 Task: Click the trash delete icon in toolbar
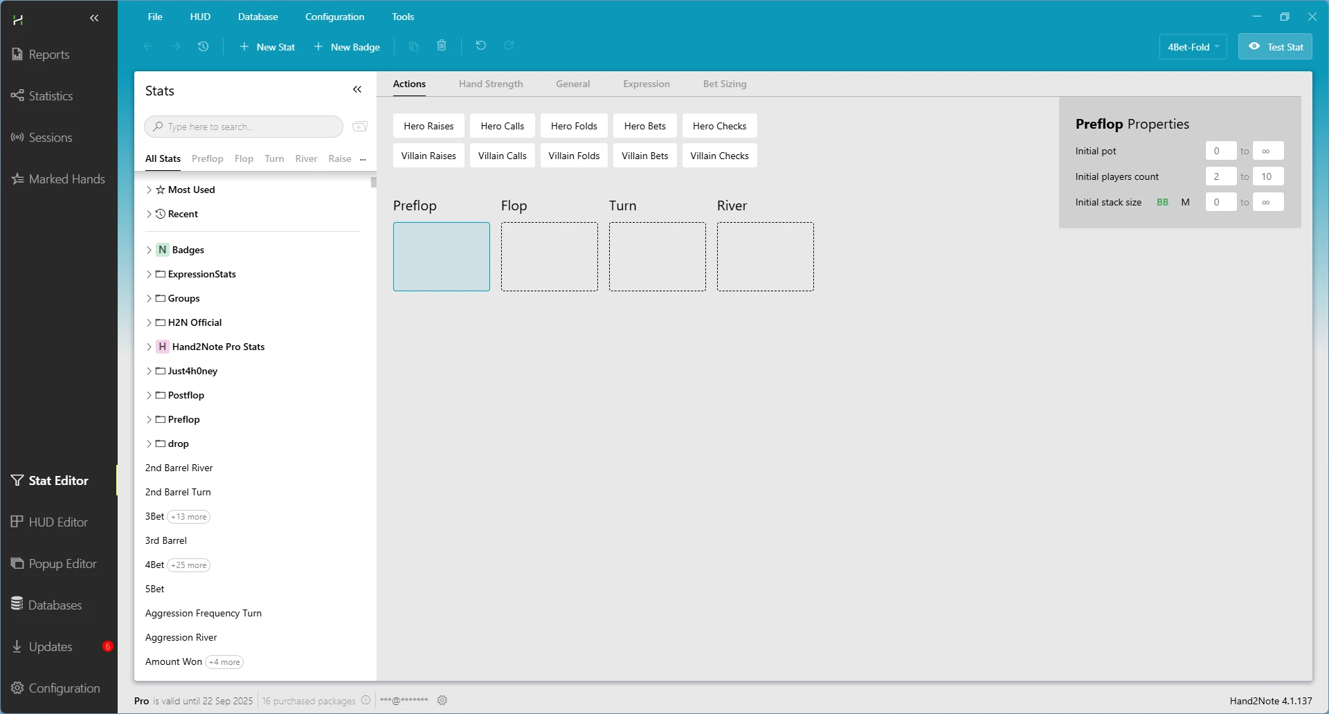[x=442, y=46]
